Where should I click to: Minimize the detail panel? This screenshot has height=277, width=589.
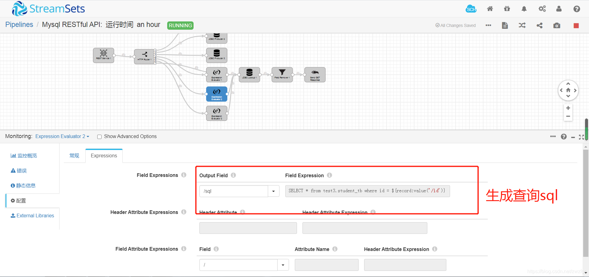[573, 137]
